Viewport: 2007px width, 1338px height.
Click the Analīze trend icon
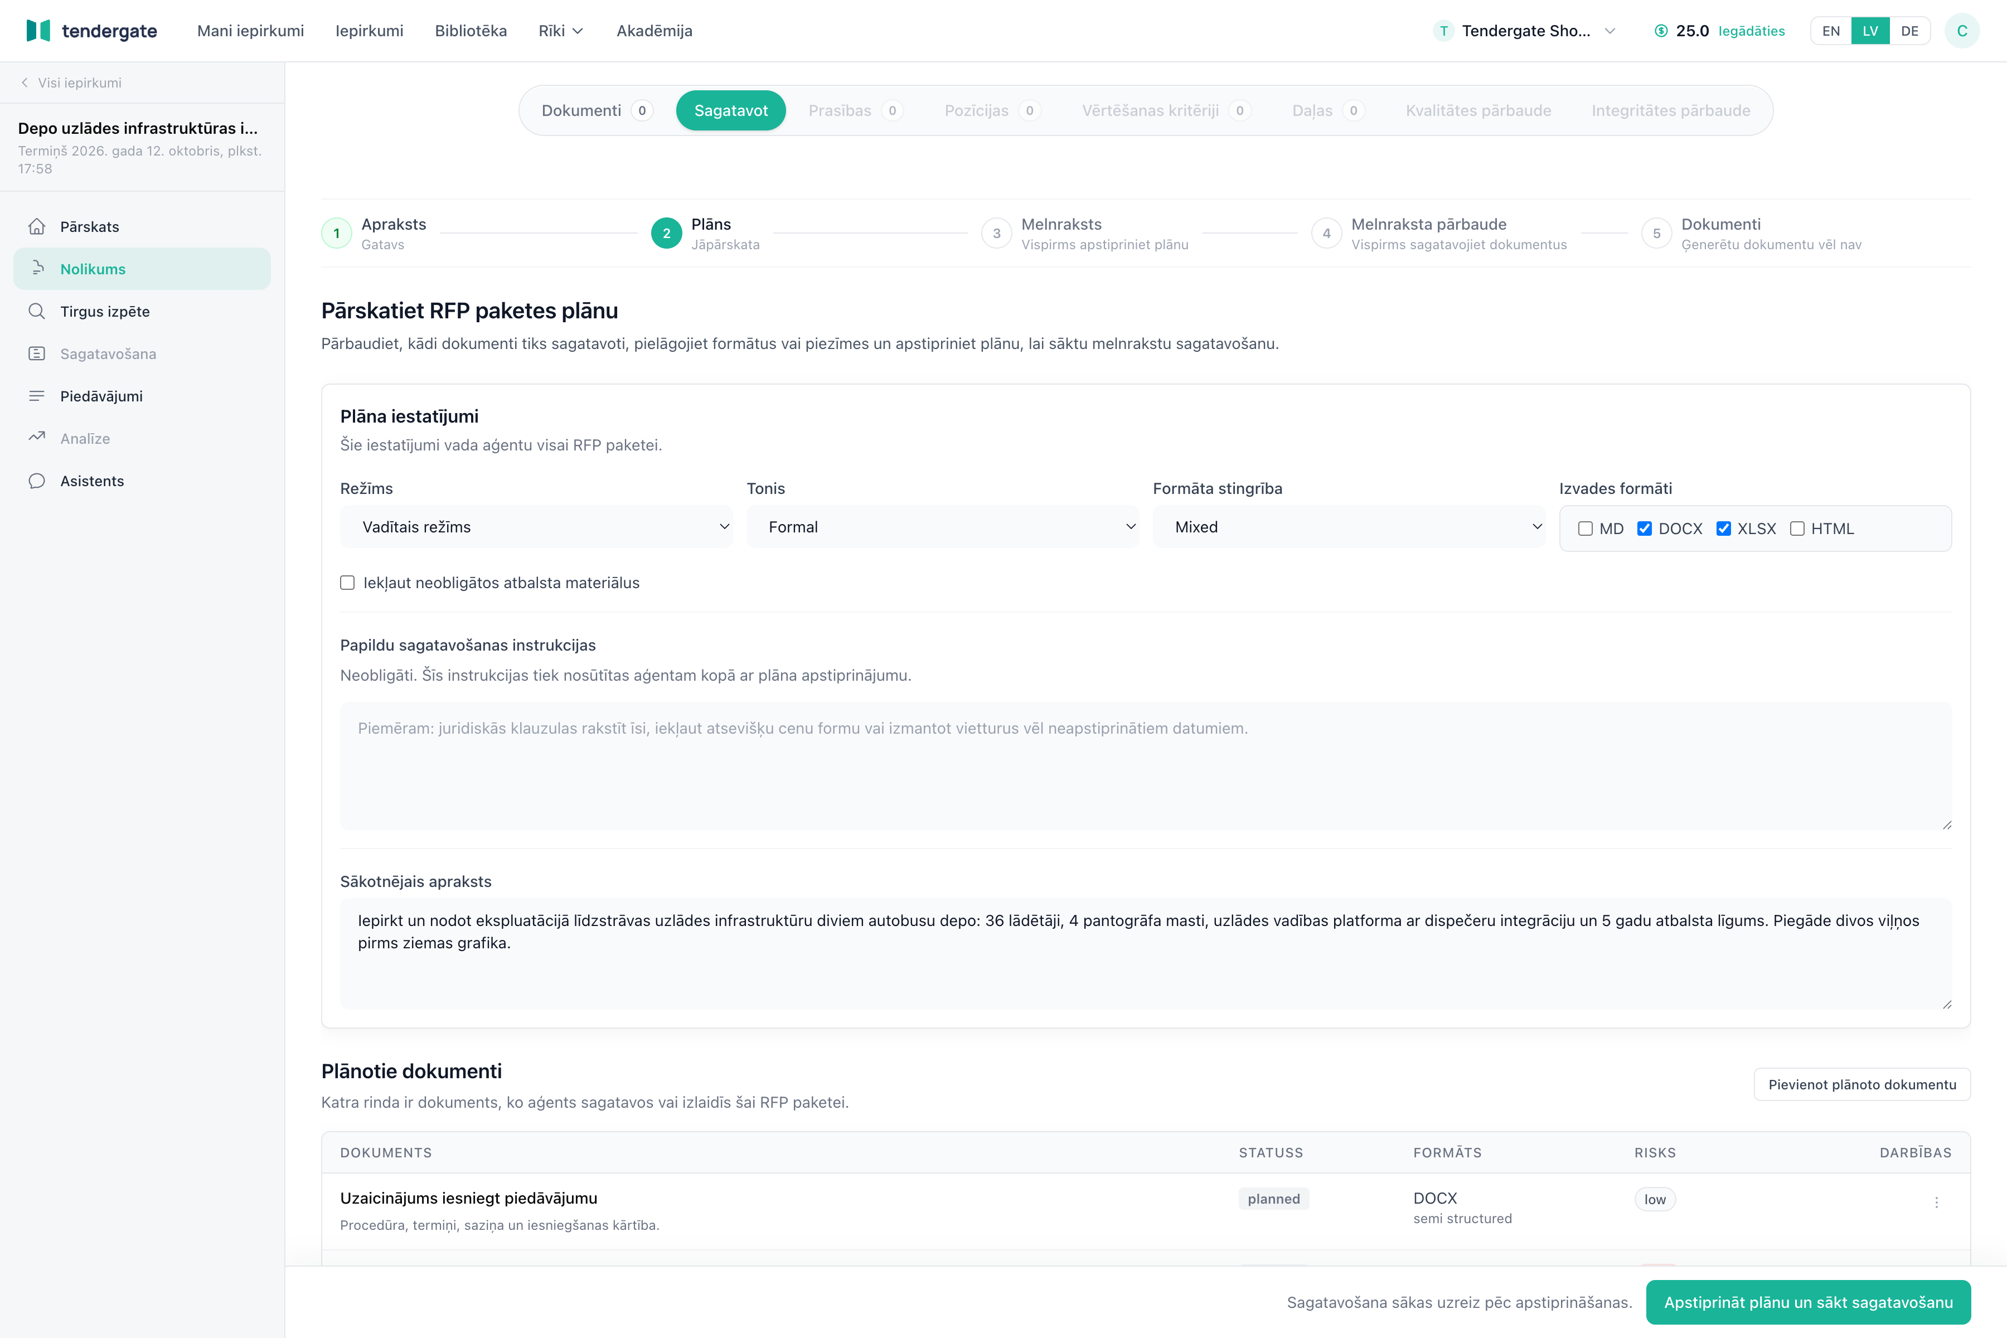(x=37, y=438)
